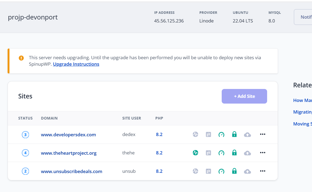The image size is (312, 192).
Task: Click the backup cloud icon for unsubscribedeals.com
Action: [x=247, y=171]
